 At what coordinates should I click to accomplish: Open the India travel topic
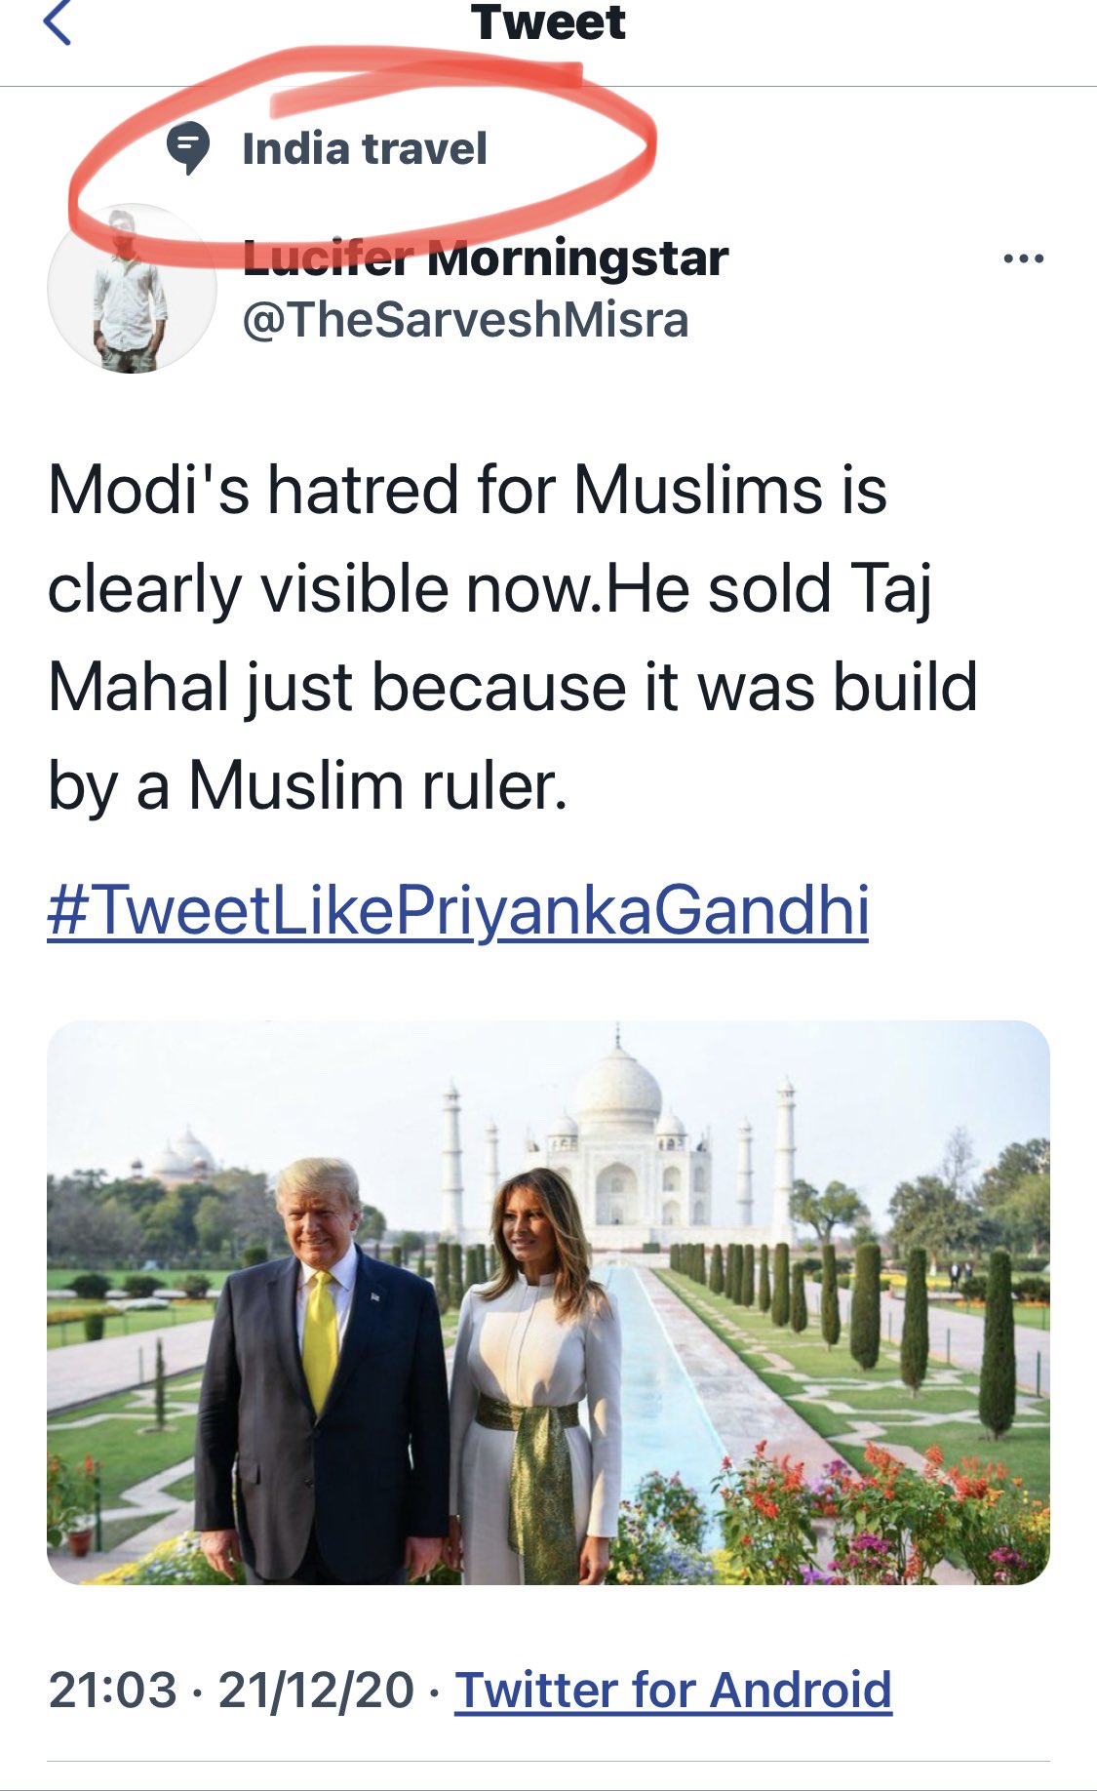click(x=364, y=149)
